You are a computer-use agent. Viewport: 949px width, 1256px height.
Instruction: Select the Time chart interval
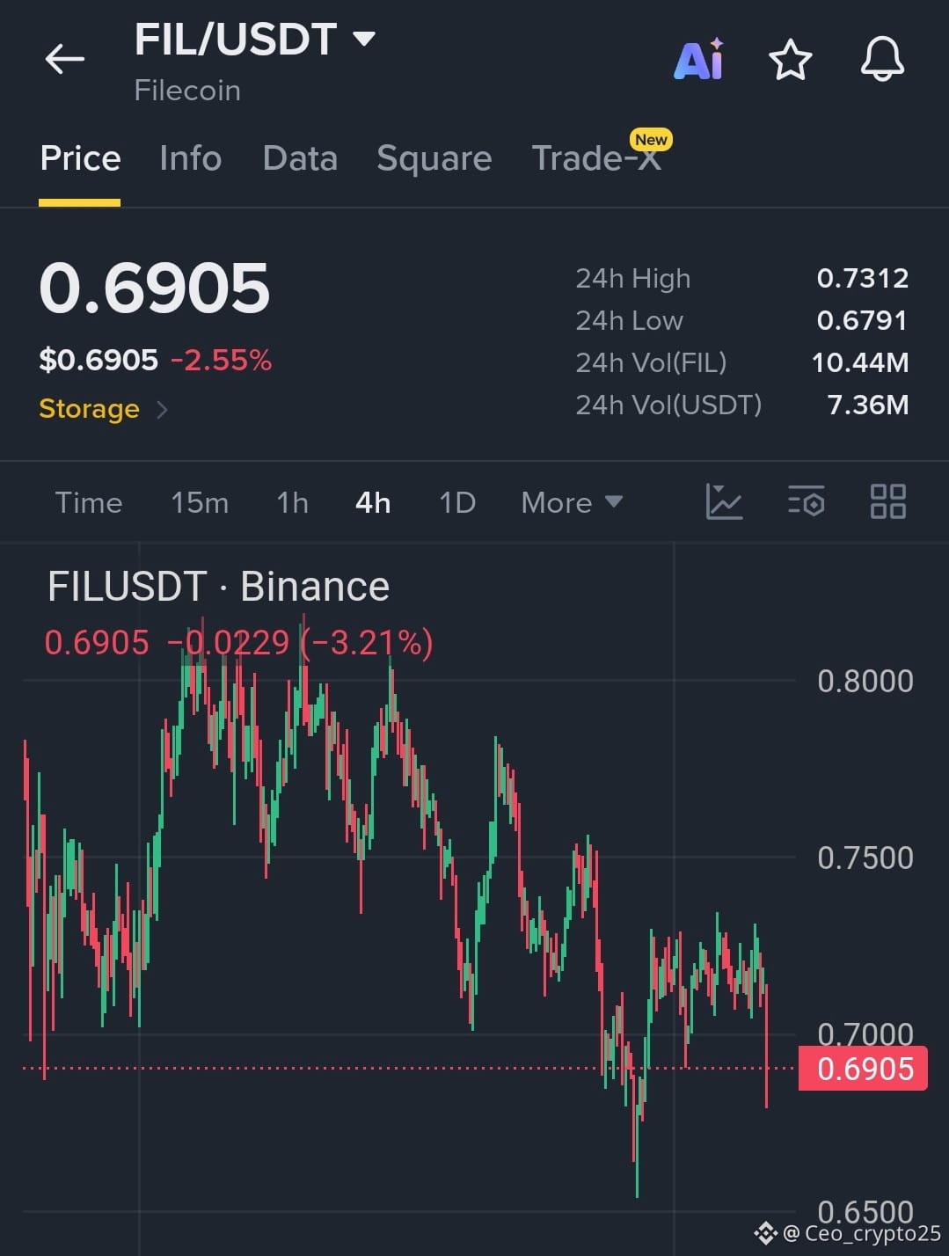89,503
